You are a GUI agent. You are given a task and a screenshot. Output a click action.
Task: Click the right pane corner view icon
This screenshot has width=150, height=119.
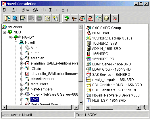click(x=145, y=107)
